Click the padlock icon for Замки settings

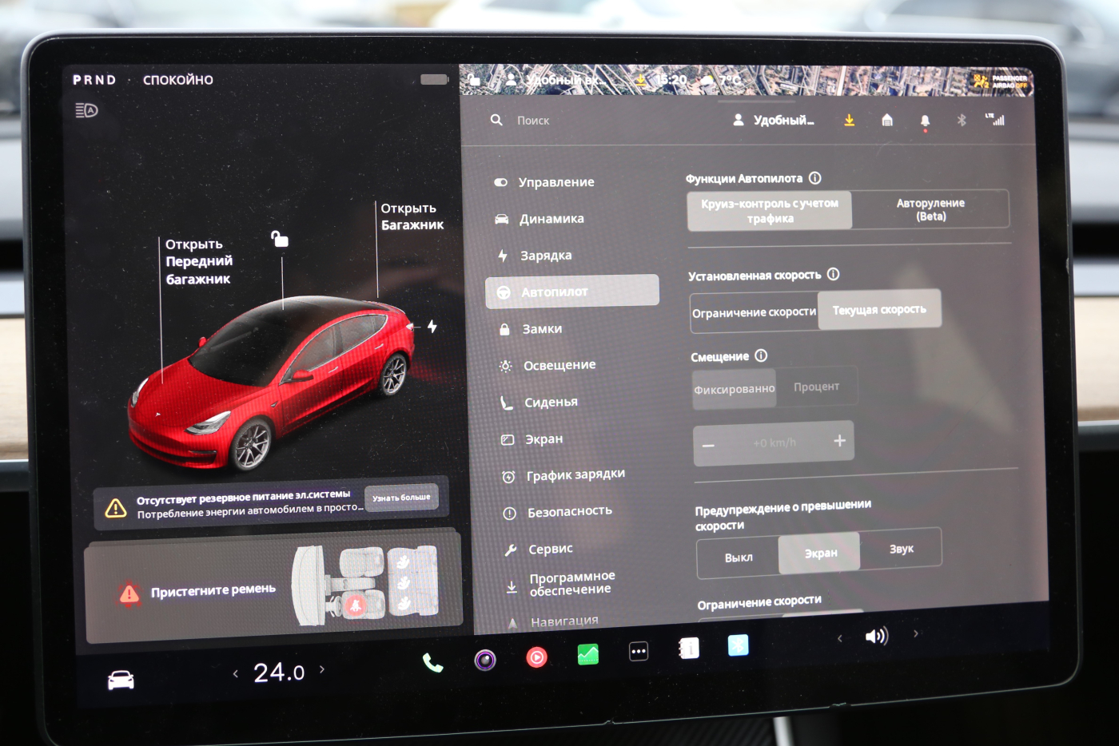tap(505, 328)
